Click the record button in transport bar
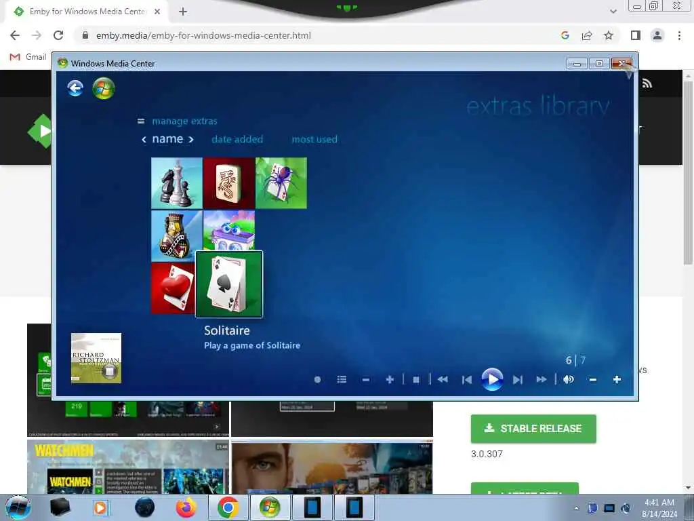Viewport: 694px width, 521px height. pos(317,380)
